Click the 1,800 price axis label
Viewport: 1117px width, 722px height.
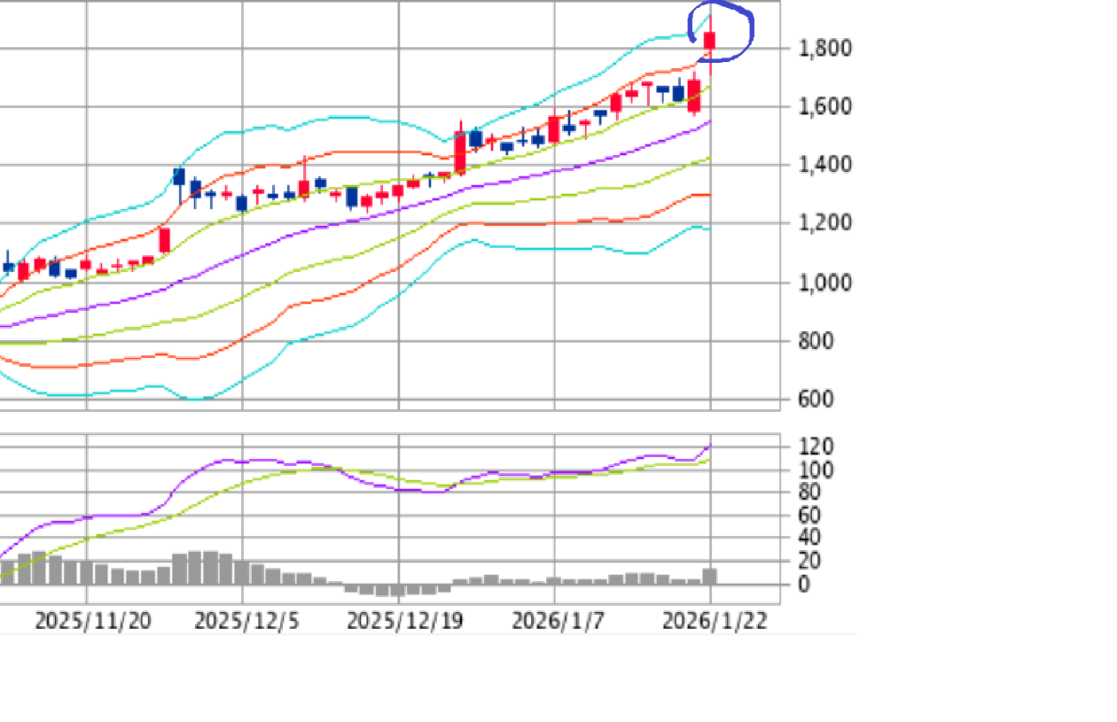coord(824,48)
